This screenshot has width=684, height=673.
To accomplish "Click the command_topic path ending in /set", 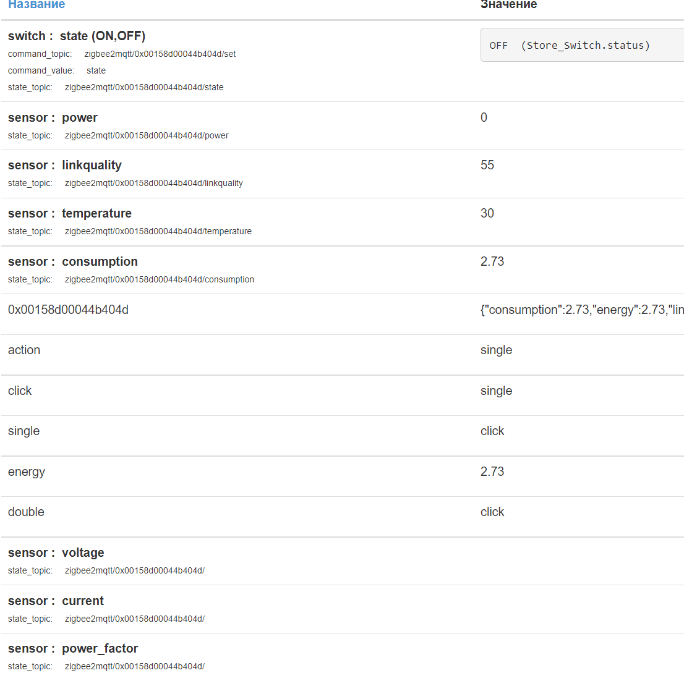I will coord(160,54).
